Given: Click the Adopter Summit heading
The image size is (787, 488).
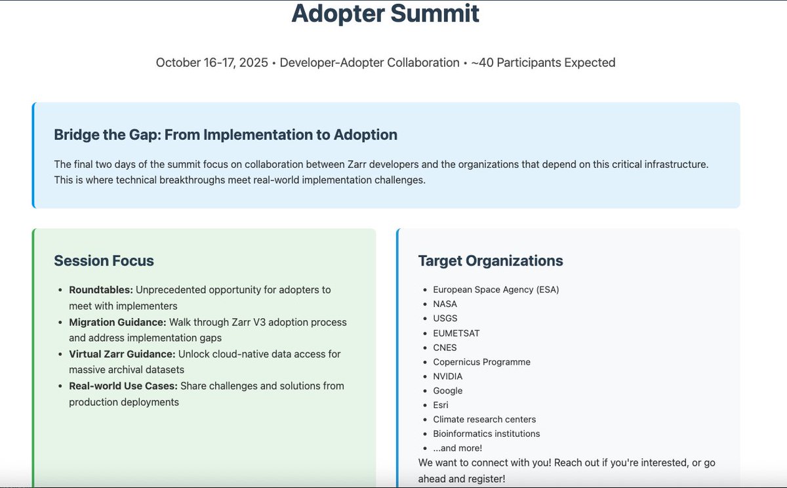Looking at the screenshot, I should pos(386,13).
